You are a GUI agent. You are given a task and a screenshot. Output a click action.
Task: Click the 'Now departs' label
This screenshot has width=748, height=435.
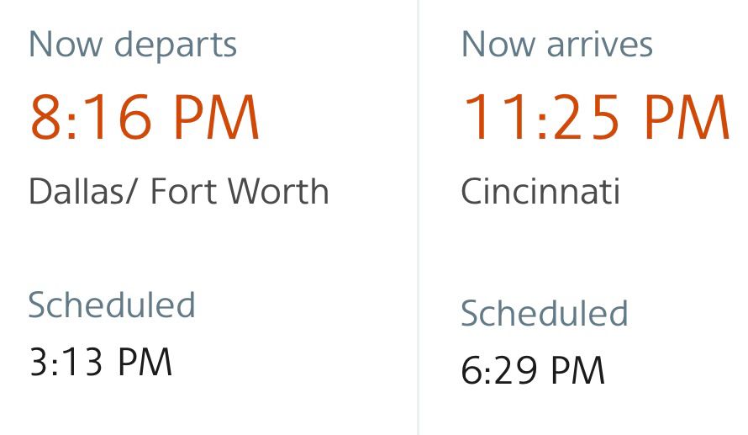coord(133,45)
